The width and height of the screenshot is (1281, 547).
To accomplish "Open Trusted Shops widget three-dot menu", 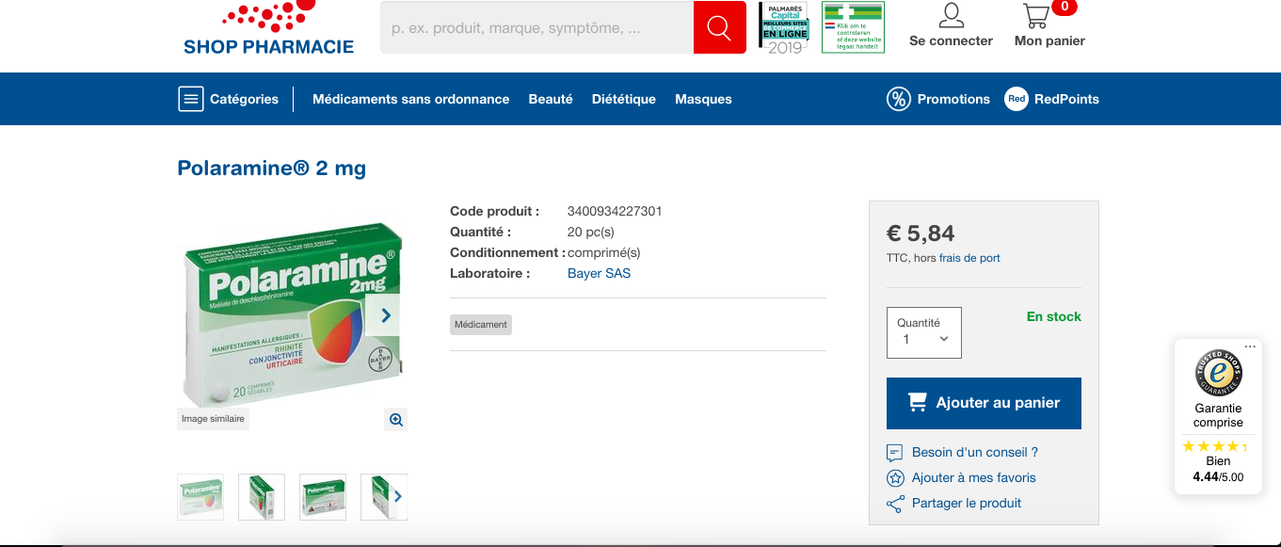I will coord(1250,346).
